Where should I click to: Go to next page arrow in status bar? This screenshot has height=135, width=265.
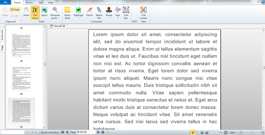[x=99, y=132]
